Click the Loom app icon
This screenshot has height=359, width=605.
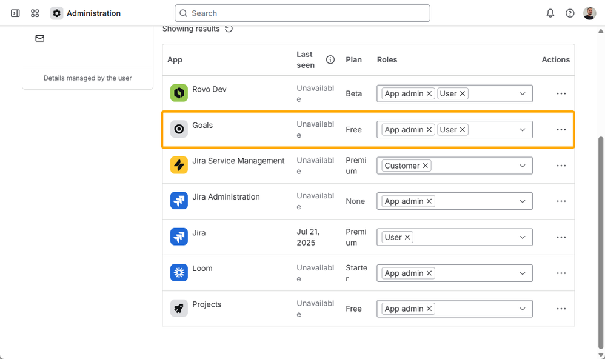tap(179, 272)
